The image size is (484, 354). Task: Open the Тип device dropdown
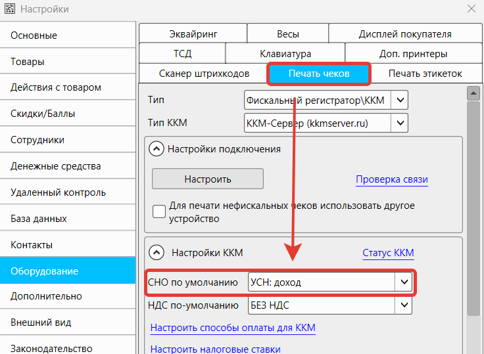coord(400,100)
